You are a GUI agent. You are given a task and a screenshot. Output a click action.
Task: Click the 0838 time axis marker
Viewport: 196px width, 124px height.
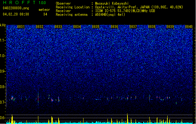coord(152,27)
